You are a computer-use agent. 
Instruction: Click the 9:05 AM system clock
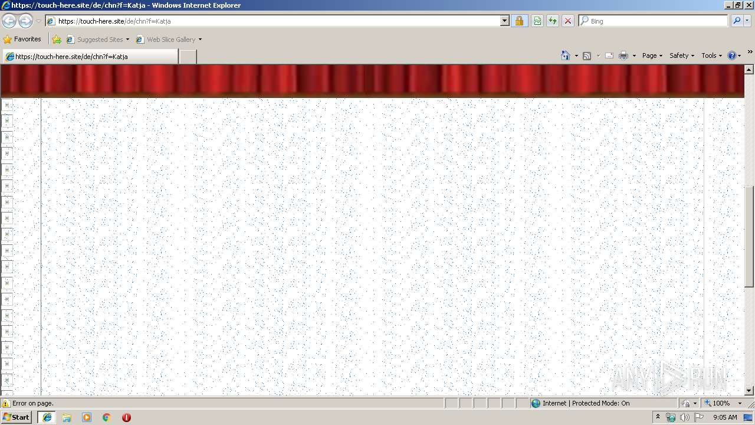coord(725,417)
